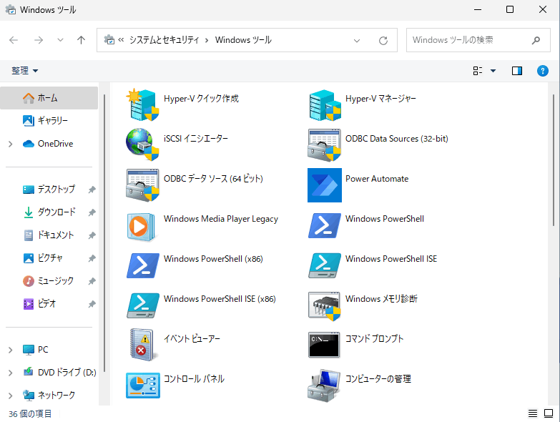The width and height of the screenshot is (560, 422).
Task: Open the recent locations chevron dropdown
Action: point(60,40)
